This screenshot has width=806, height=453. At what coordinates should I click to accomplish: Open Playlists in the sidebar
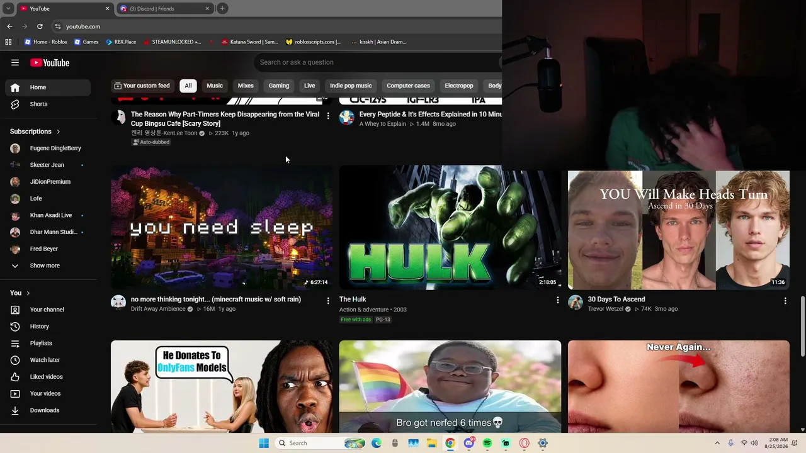pos(48,343)
